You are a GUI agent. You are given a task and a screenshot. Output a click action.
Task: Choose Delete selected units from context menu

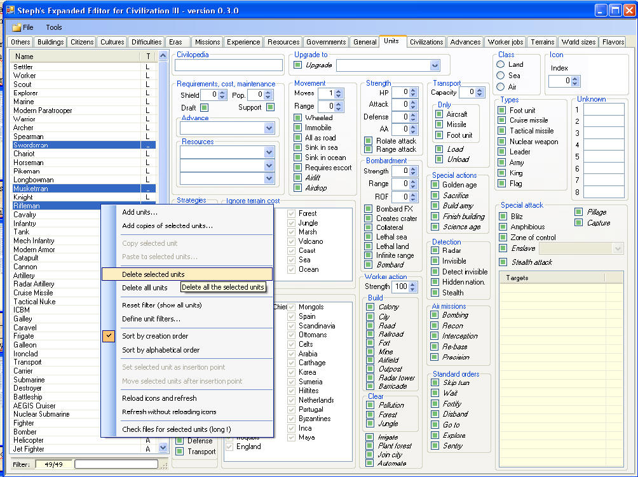tap(187, 274)
